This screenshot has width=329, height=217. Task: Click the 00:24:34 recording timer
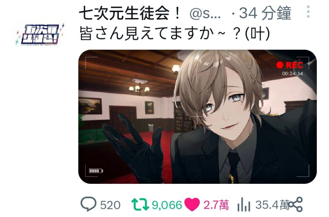292,73
